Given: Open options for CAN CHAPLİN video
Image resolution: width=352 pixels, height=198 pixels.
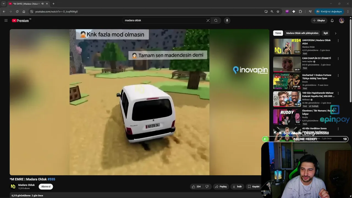Looking at the screenshot, I should coord(338,59).
